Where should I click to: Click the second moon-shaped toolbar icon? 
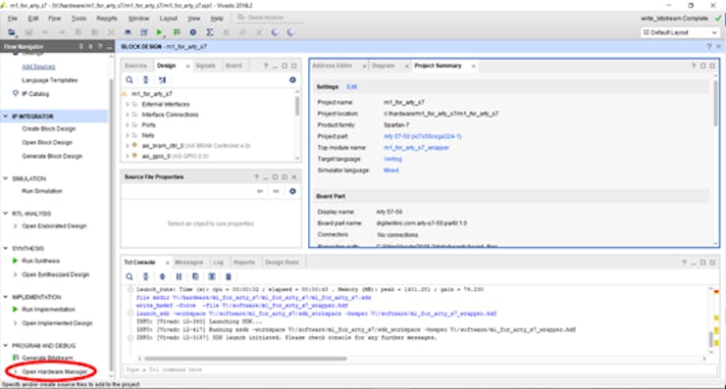290,32
